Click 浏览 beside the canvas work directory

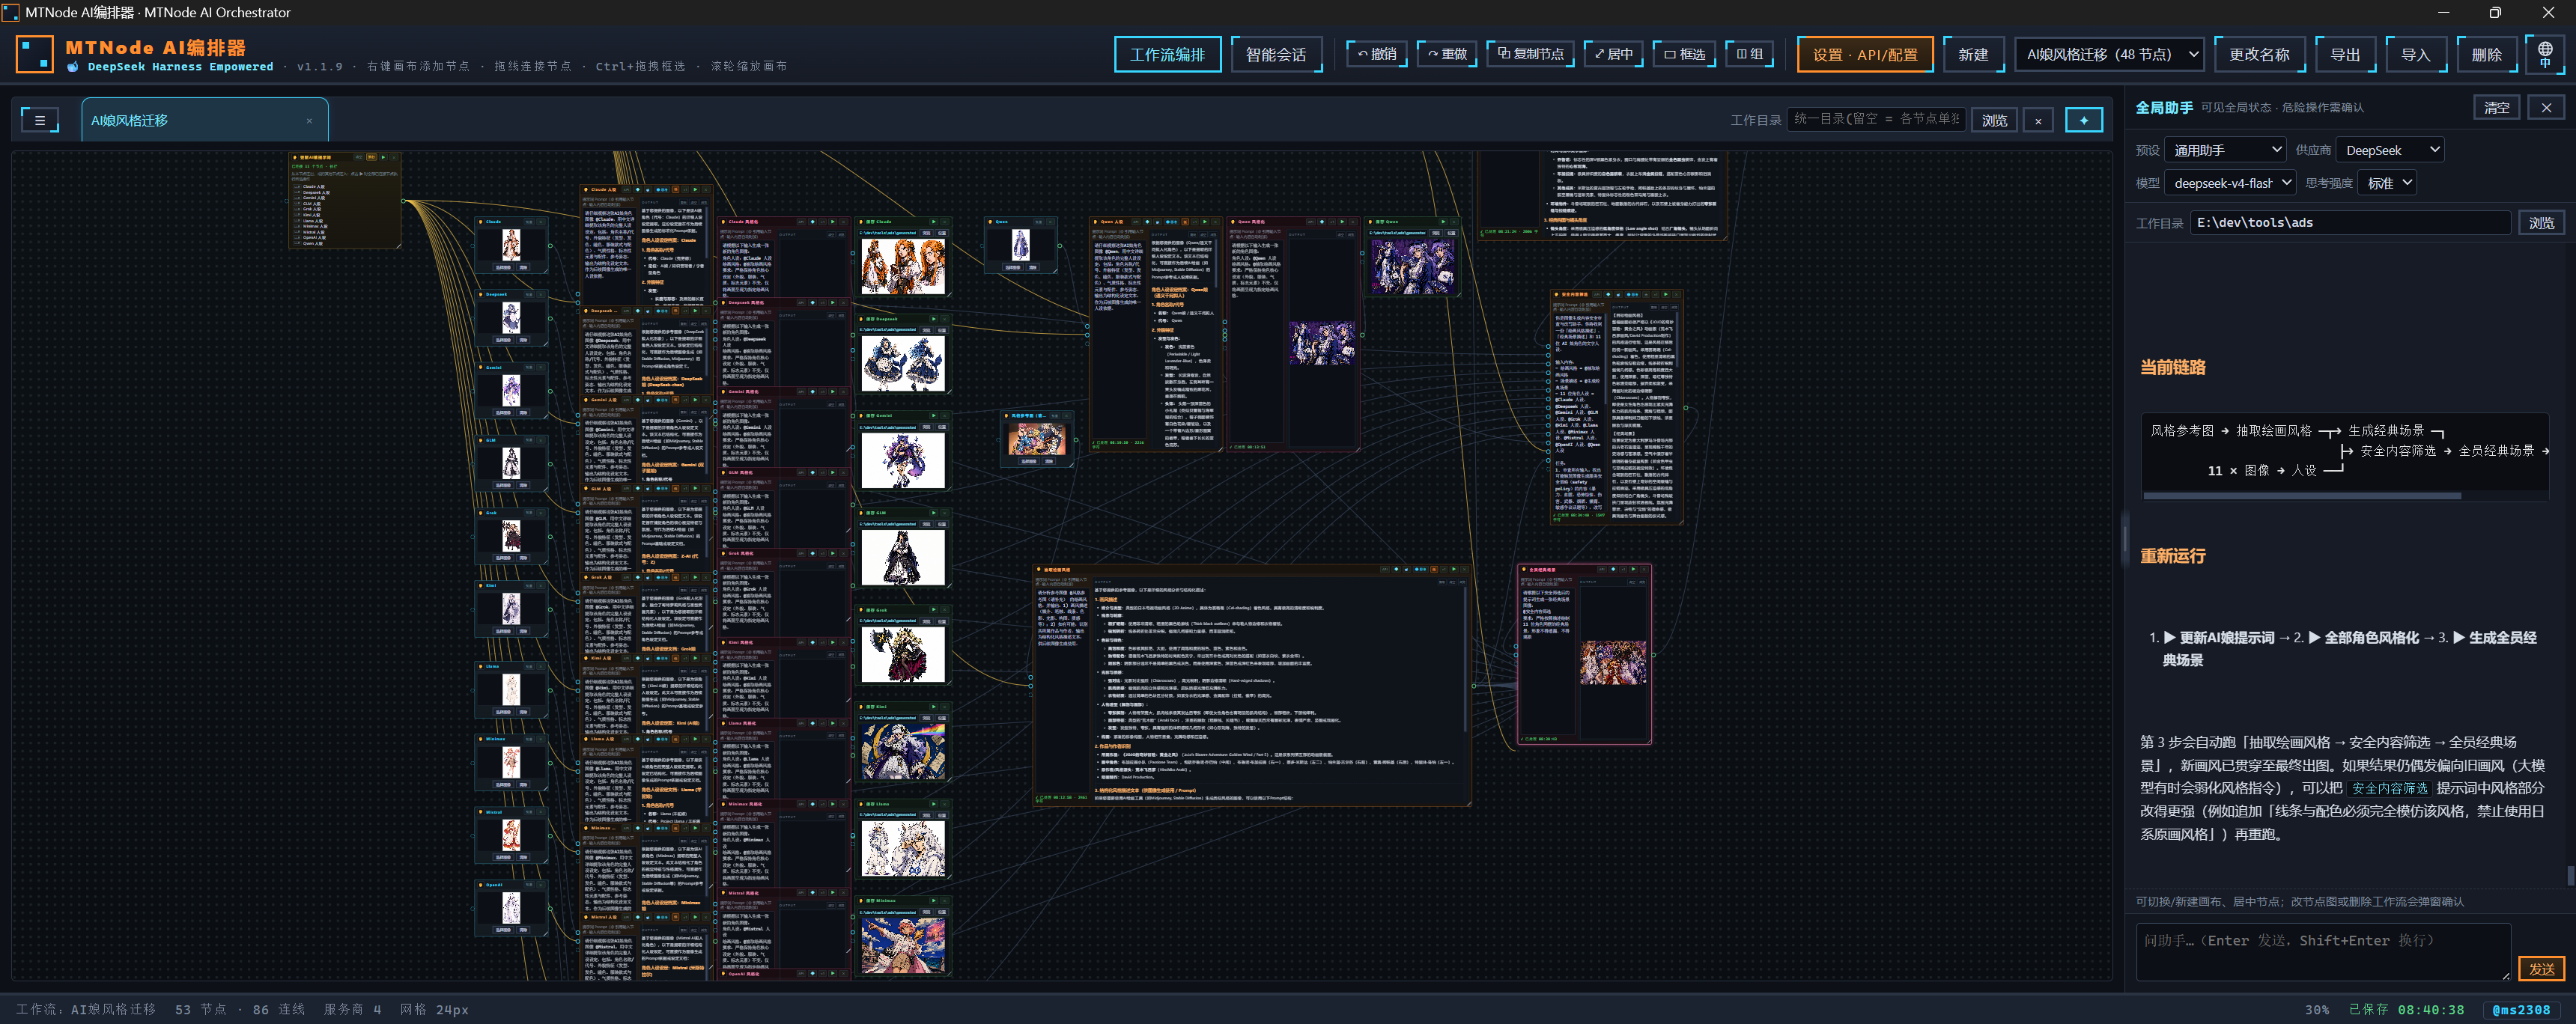tap(1994, 120)
